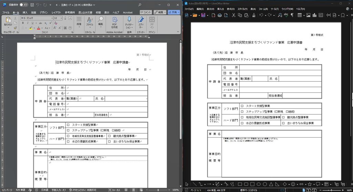Check 地域住民等交流施設整備事業 box in Word
Screen dimensions: 353x192
[x=68, y=136]
